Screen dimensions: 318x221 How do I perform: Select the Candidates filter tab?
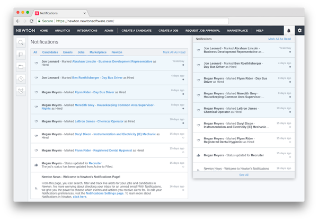(x=50, y=52)
